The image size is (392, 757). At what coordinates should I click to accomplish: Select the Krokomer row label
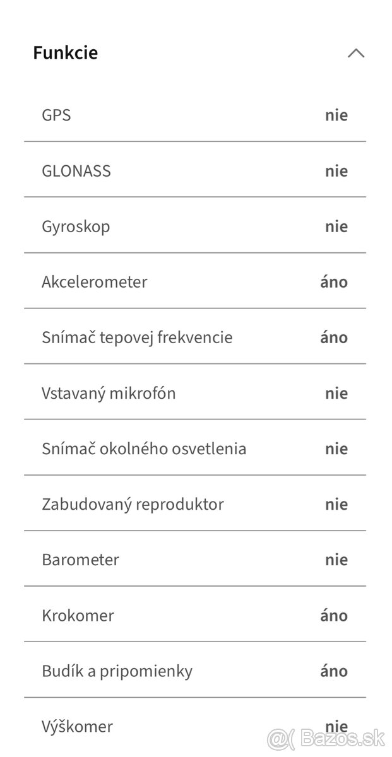click(x=78, y=615)
